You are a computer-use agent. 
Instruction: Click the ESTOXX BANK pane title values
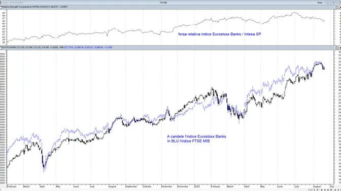(30, 47)
